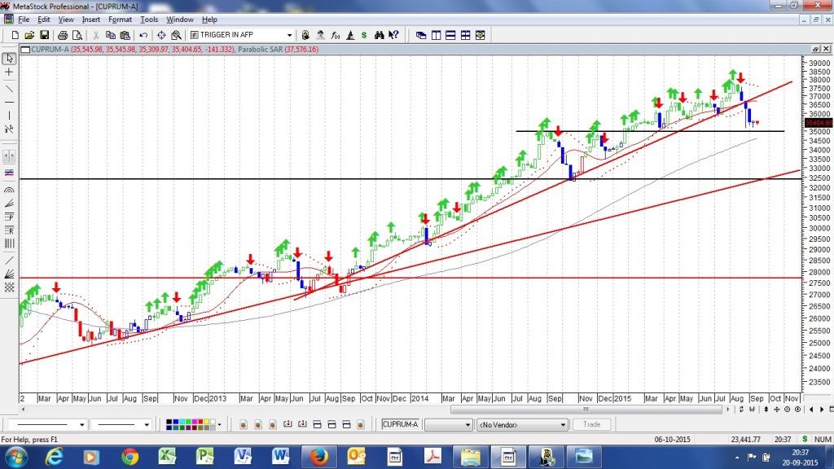Viewport: 834px width, 469px height.
Task: Open the Format menu
Action: 120,20
